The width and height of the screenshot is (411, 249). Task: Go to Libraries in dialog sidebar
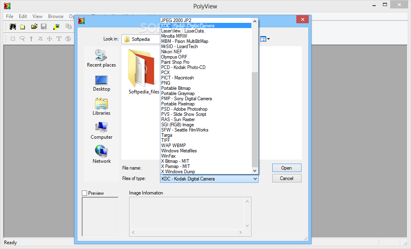coord(101,107)
